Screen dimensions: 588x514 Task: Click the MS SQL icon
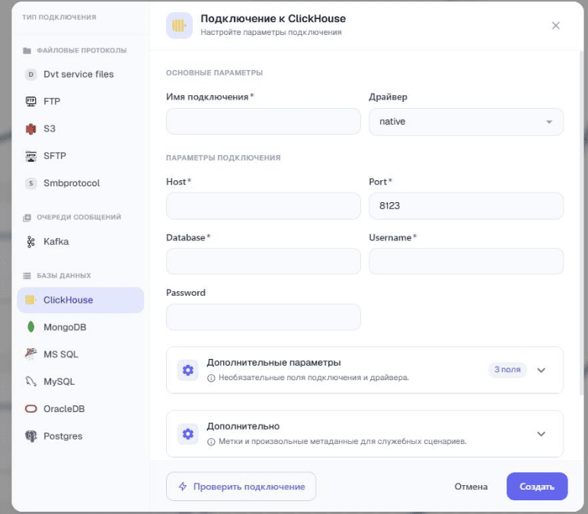30,354
